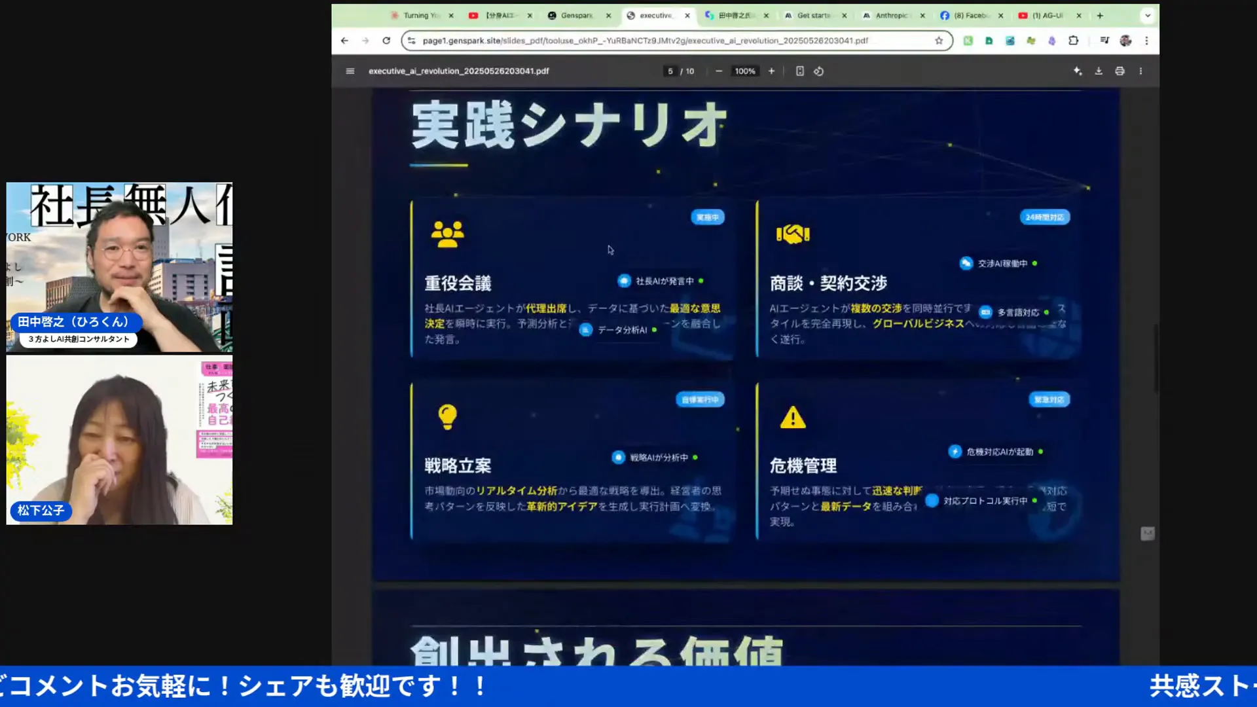This screenshot has height=707, width=1257.
Task: Go back to the previous page
Action: 344,41
